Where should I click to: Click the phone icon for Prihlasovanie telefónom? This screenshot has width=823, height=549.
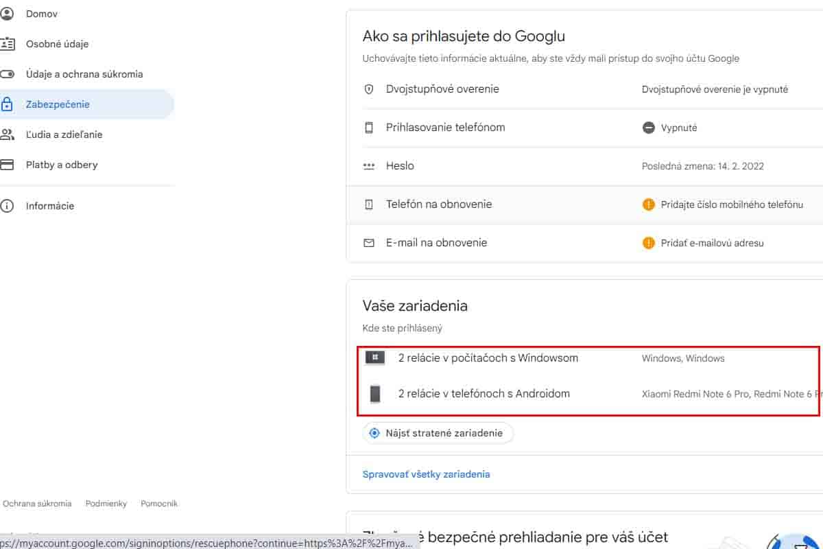pyautogui.click(x=369, y=128)
